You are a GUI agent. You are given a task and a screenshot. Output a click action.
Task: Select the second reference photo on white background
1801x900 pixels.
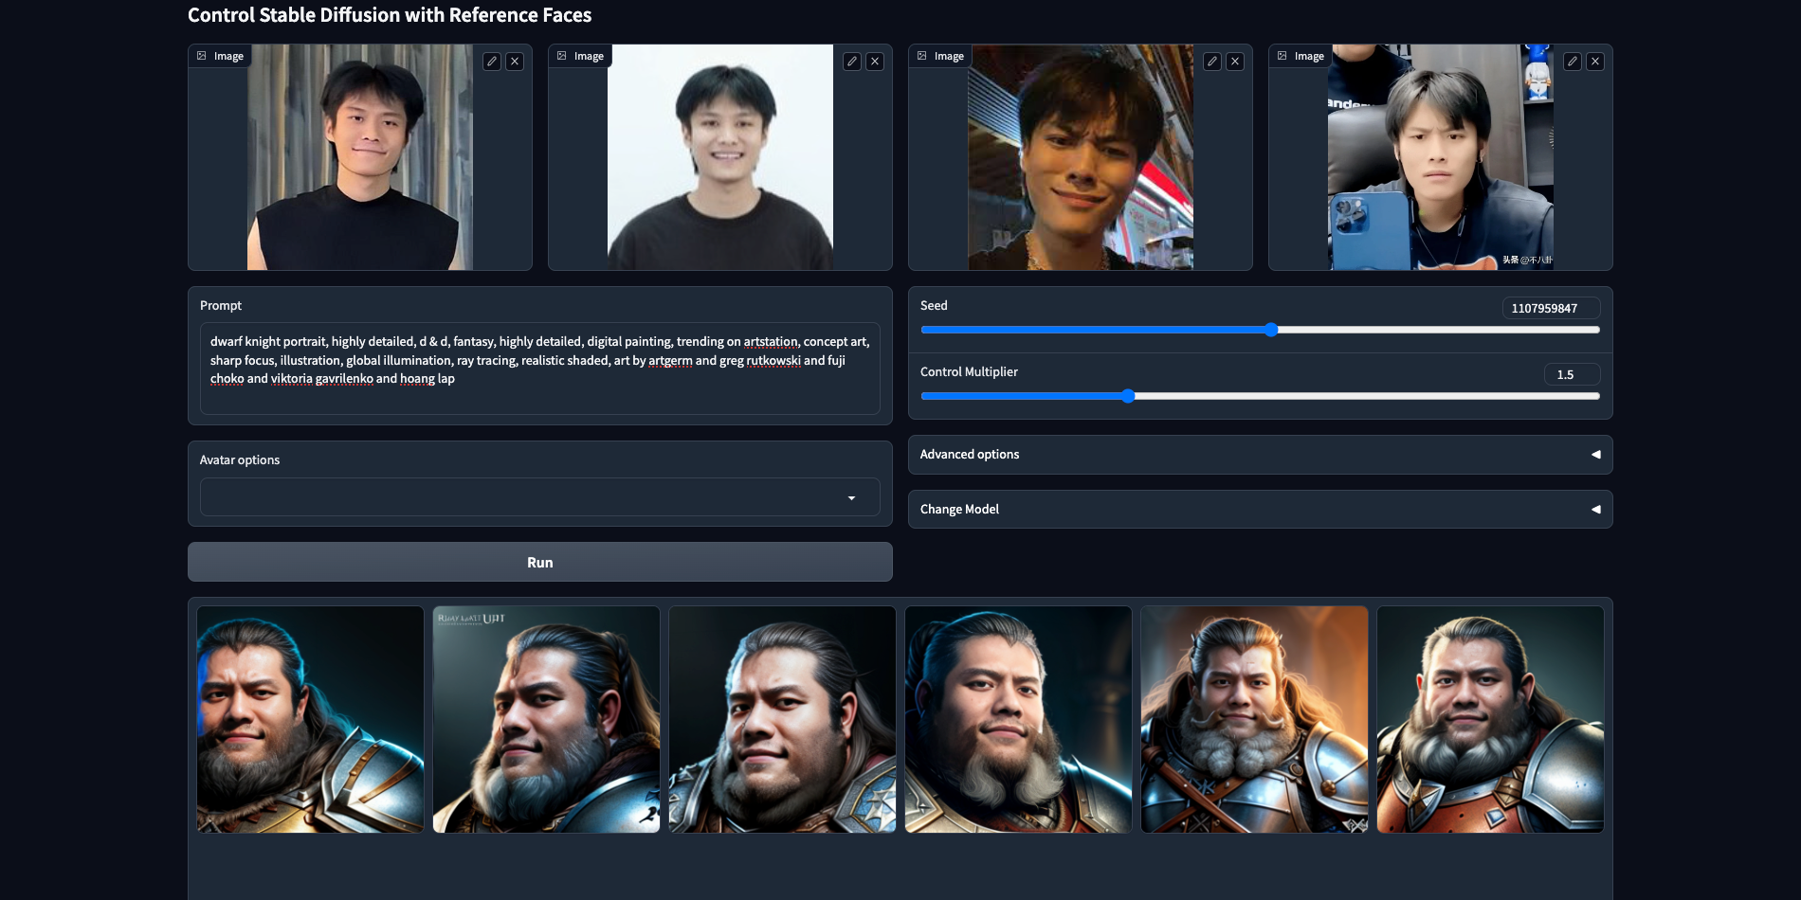[720, 157]
